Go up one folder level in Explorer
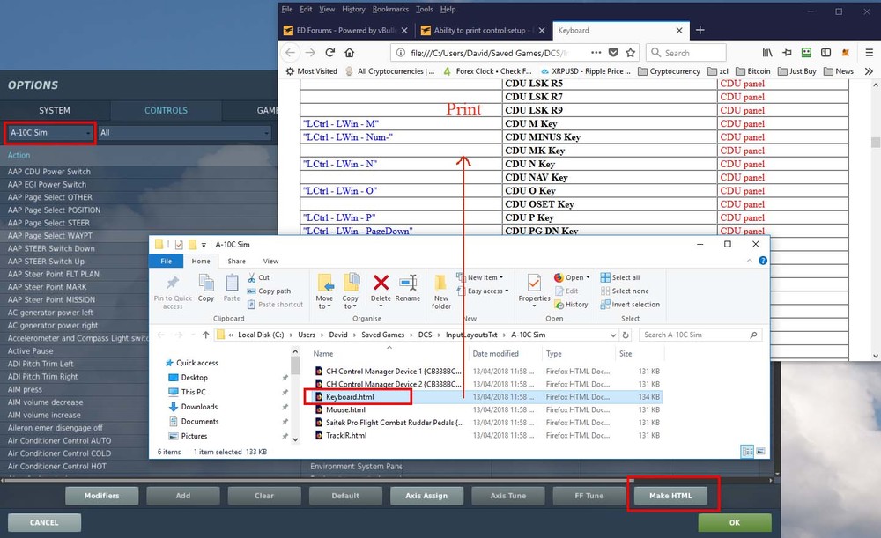The image size is (881, 538). tap(205, 335)
